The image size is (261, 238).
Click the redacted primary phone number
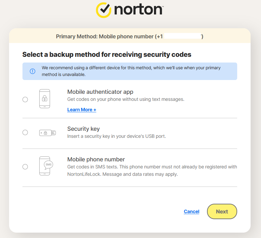[182, 36]
